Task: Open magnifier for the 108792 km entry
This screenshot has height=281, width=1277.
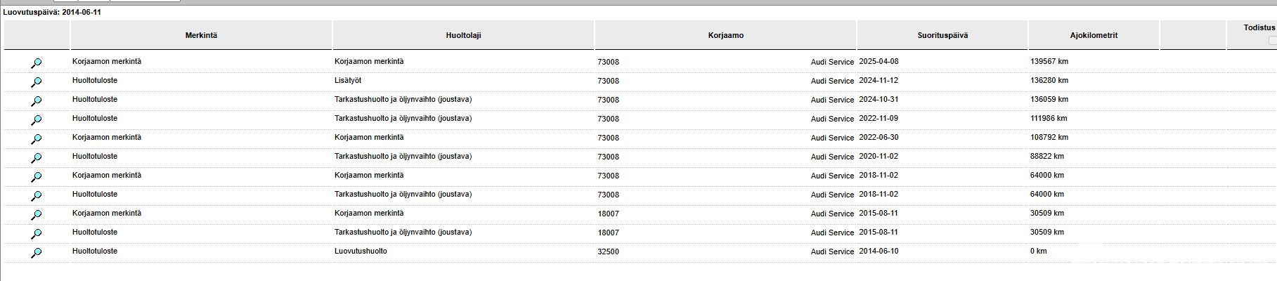Action: pos(37,139)
